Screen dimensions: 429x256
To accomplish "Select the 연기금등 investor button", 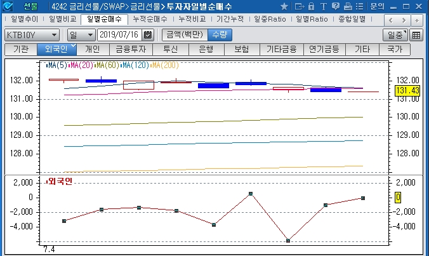I will pyautogui.click(x=324, y=50).
